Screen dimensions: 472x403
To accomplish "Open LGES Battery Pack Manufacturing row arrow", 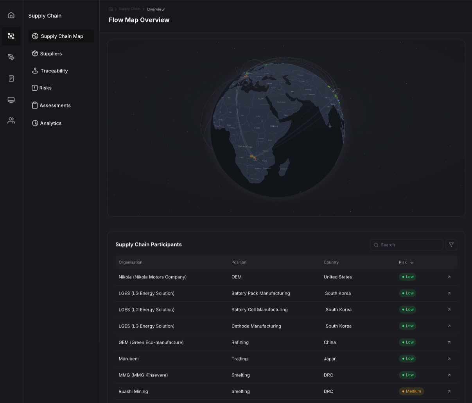I will tap(449, 293).
